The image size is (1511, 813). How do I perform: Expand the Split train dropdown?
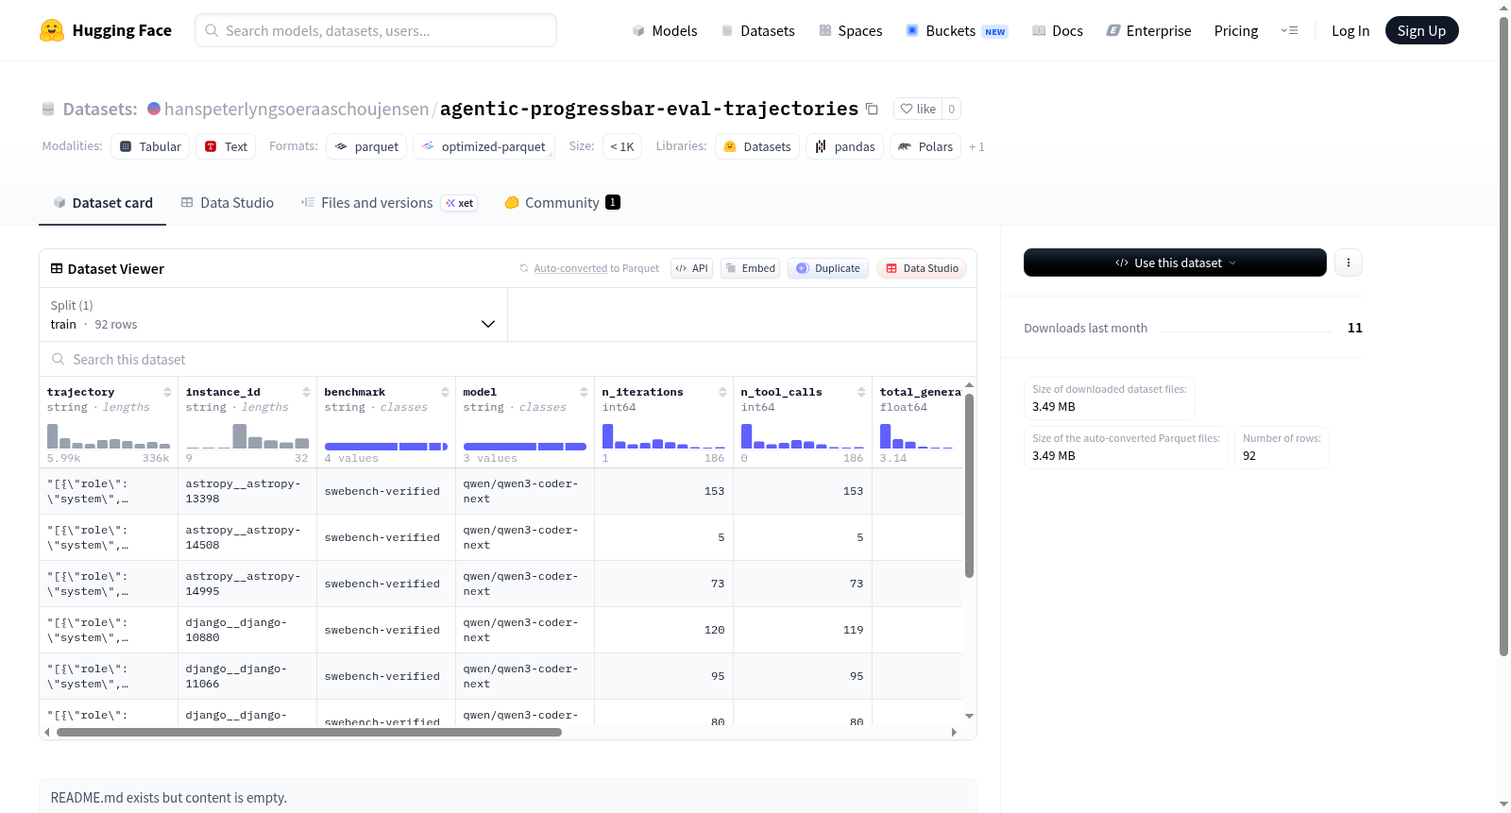coord(273,314)
